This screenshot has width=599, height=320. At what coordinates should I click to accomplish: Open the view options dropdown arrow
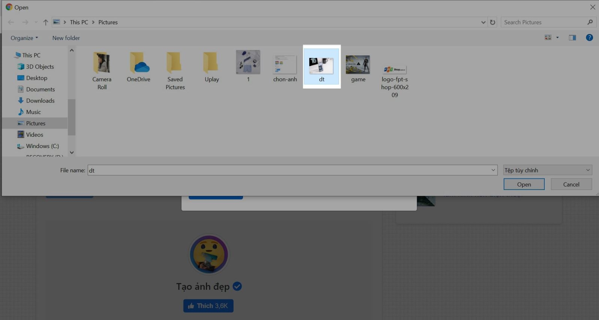[557, 37]
